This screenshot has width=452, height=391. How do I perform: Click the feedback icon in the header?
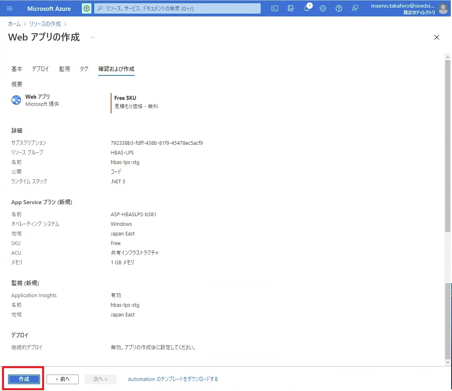[x=355, y=8]
